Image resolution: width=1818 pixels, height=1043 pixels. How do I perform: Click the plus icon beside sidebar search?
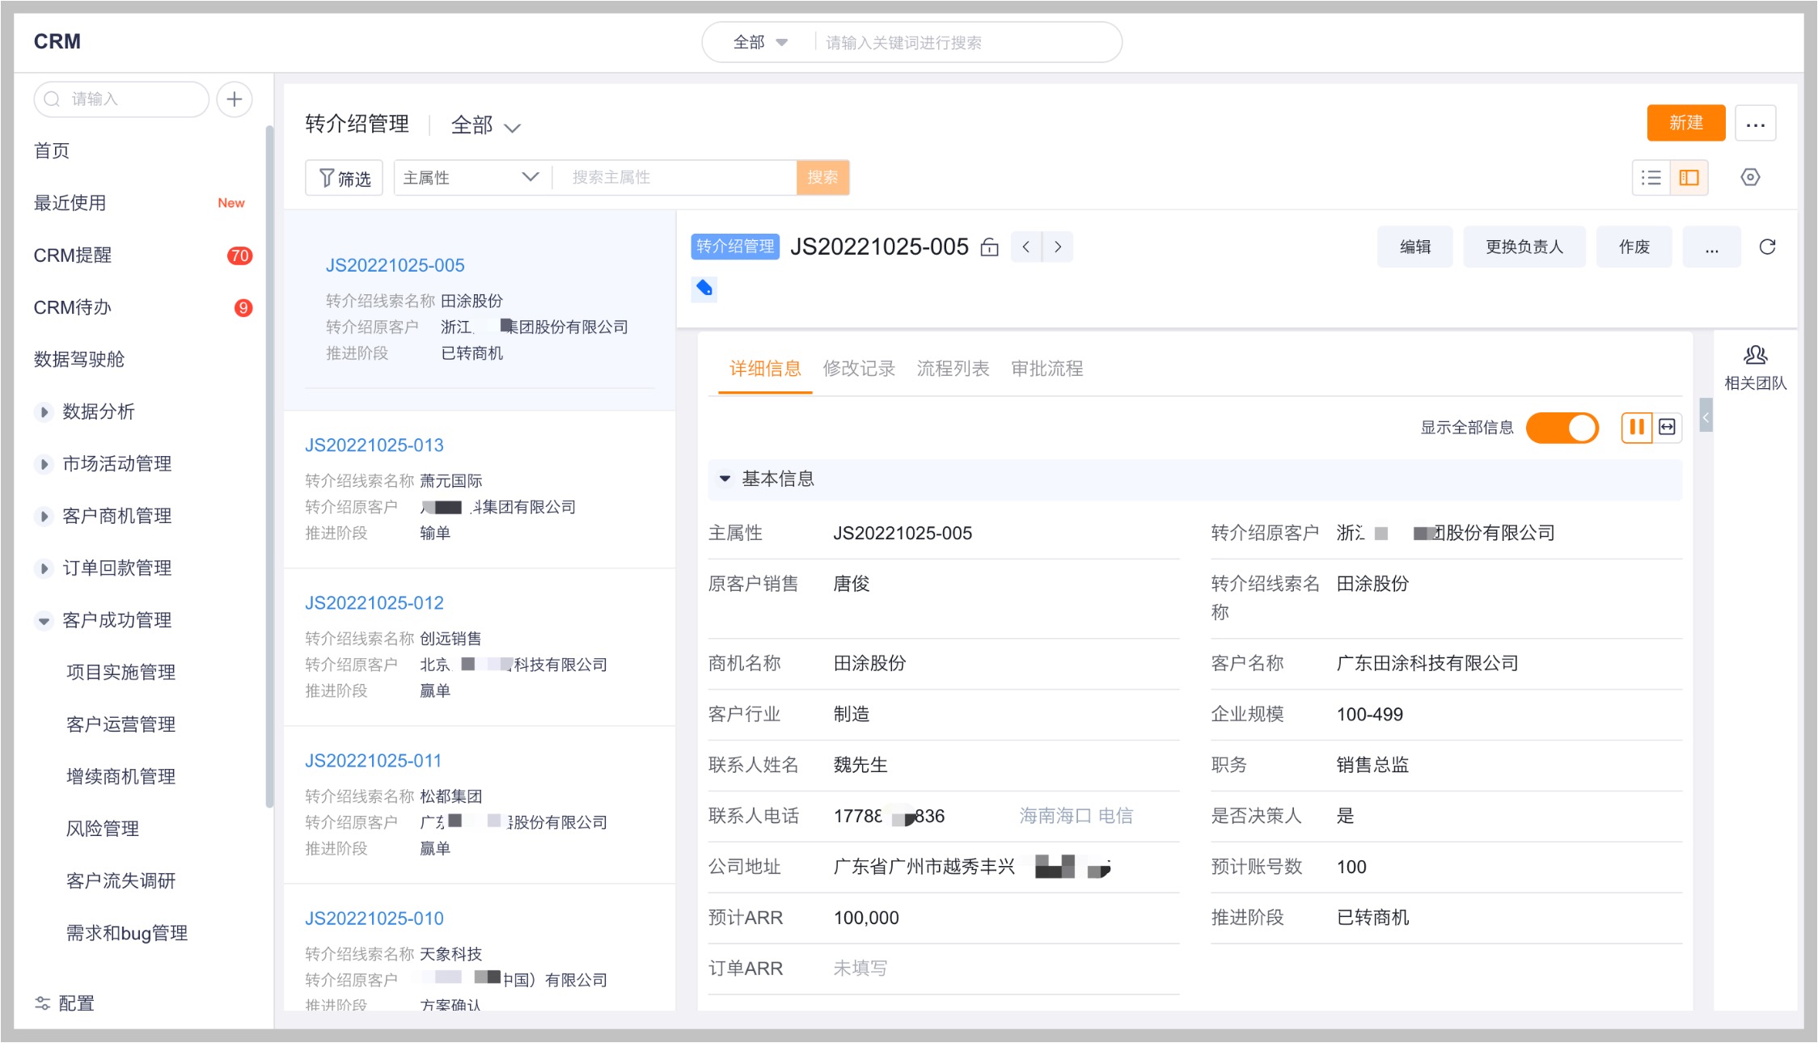tap(235, 99)
